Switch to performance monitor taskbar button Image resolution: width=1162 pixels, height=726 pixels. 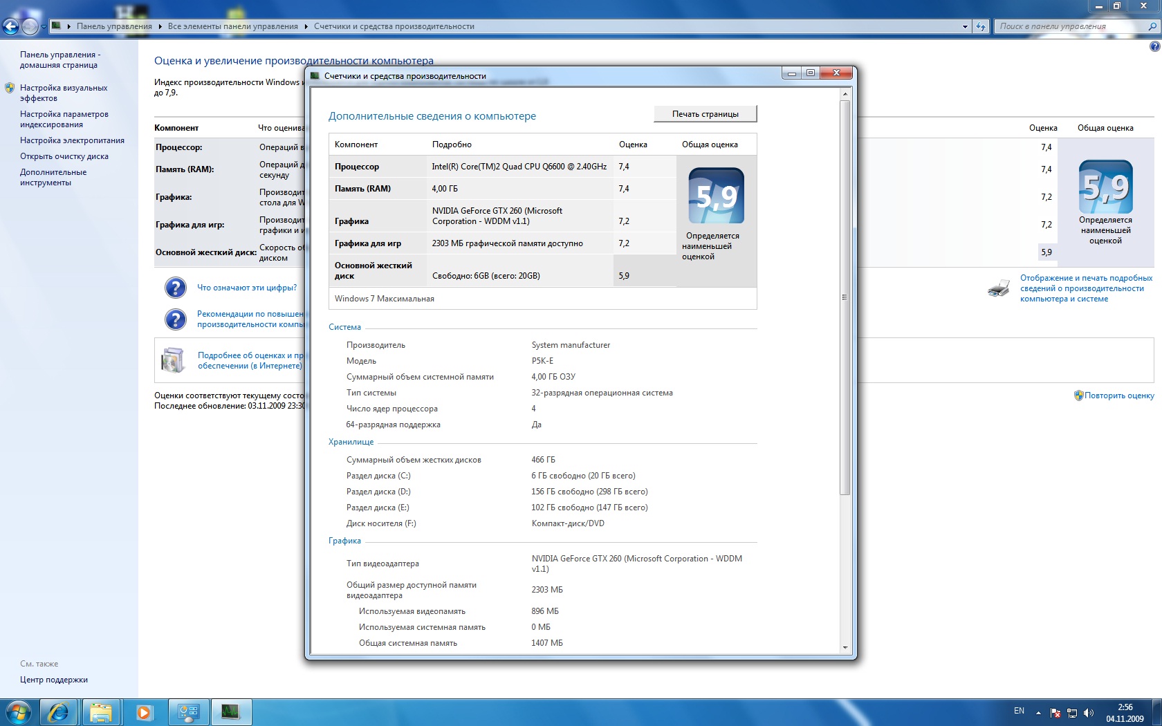click(231, 712)
